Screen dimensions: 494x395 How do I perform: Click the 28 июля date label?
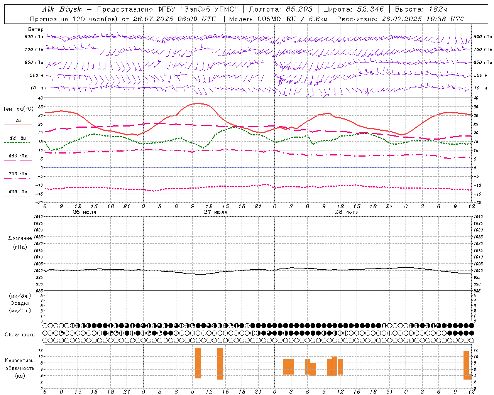click(347, 212)
